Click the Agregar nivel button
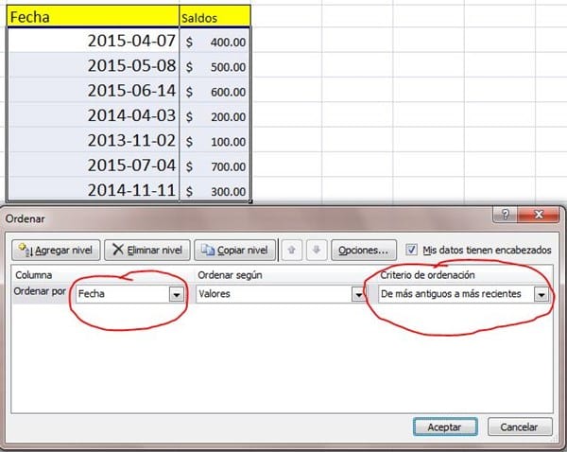The width and height of the screenshot is (567, 452). tap(56, 250)
